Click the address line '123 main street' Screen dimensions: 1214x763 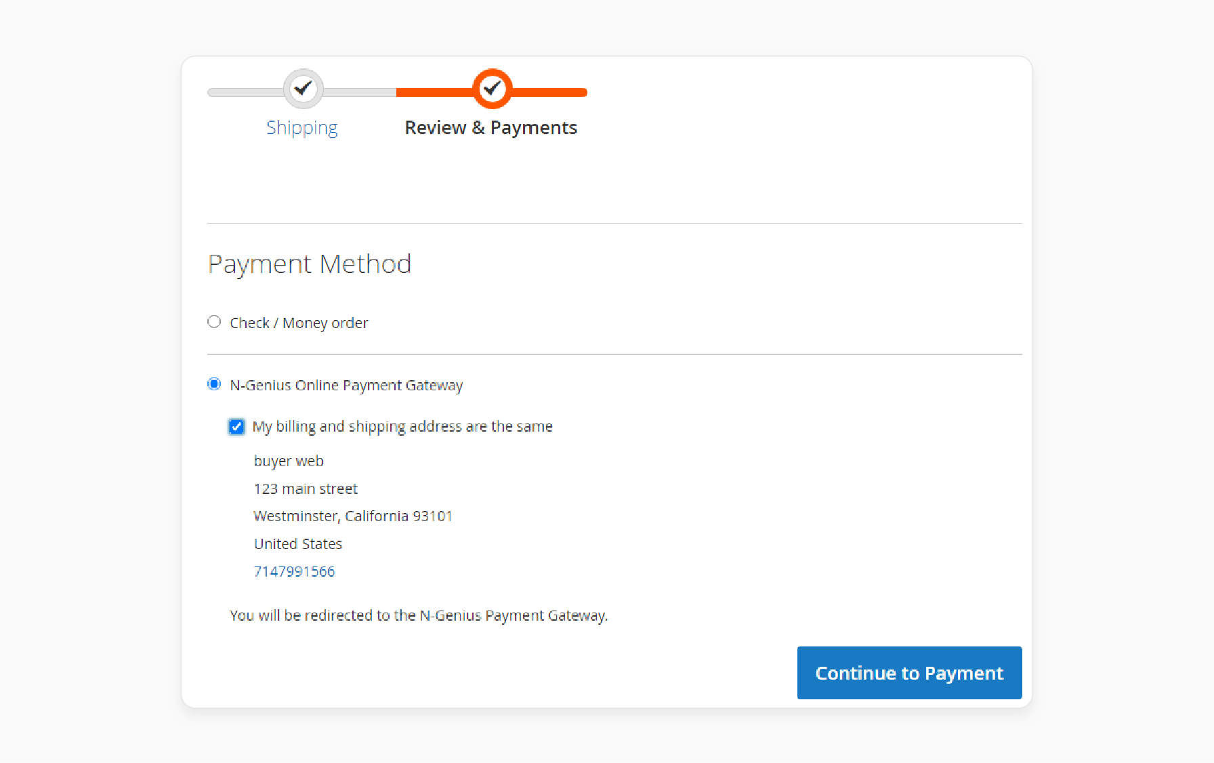pos(306,489)
